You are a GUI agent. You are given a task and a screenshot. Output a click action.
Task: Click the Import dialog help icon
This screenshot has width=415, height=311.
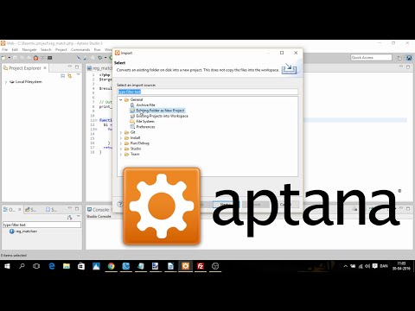coord(120,204)
